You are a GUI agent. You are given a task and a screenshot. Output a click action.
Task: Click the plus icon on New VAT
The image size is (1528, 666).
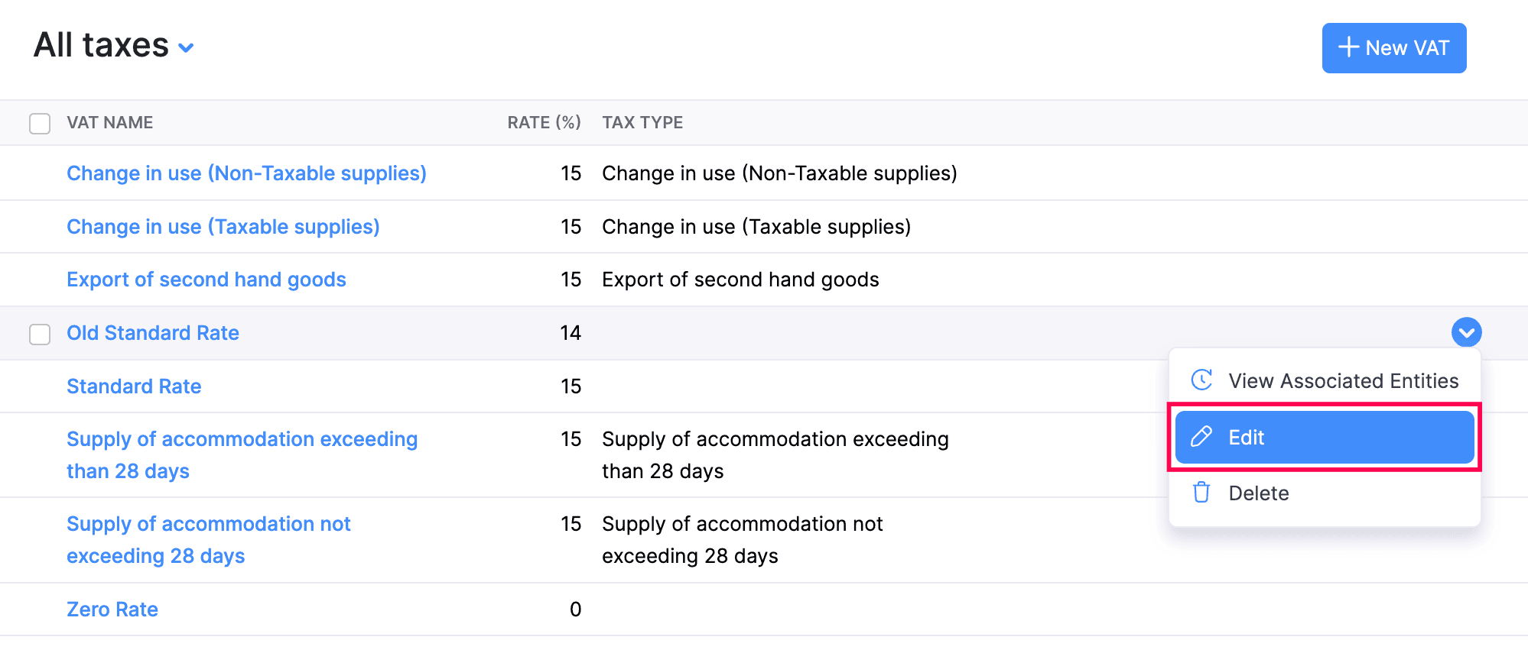coord(1348,47)
